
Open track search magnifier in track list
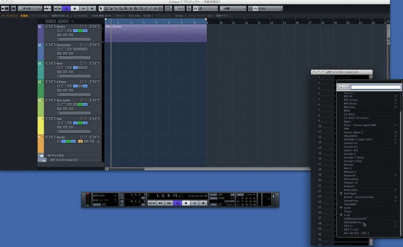click(x=73, y=21)
